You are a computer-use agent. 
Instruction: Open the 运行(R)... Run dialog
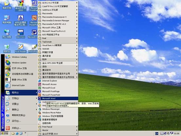(21, 121)
